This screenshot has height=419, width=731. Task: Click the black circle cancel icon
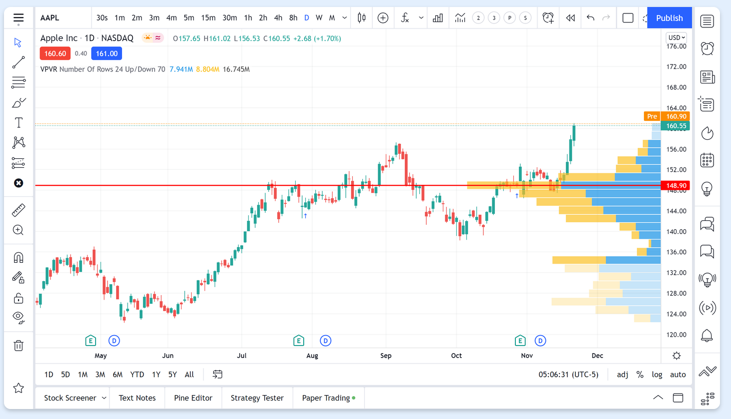coord(19,183)
